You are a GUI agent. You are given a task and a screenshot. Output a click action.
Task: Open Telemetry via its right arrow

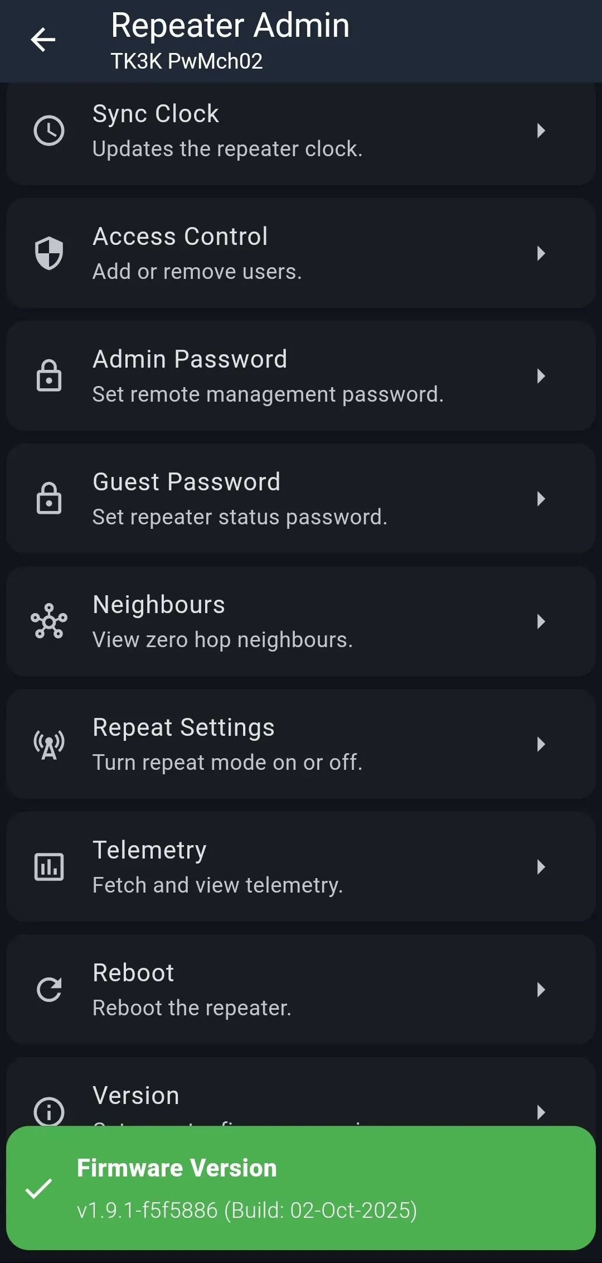541,867
